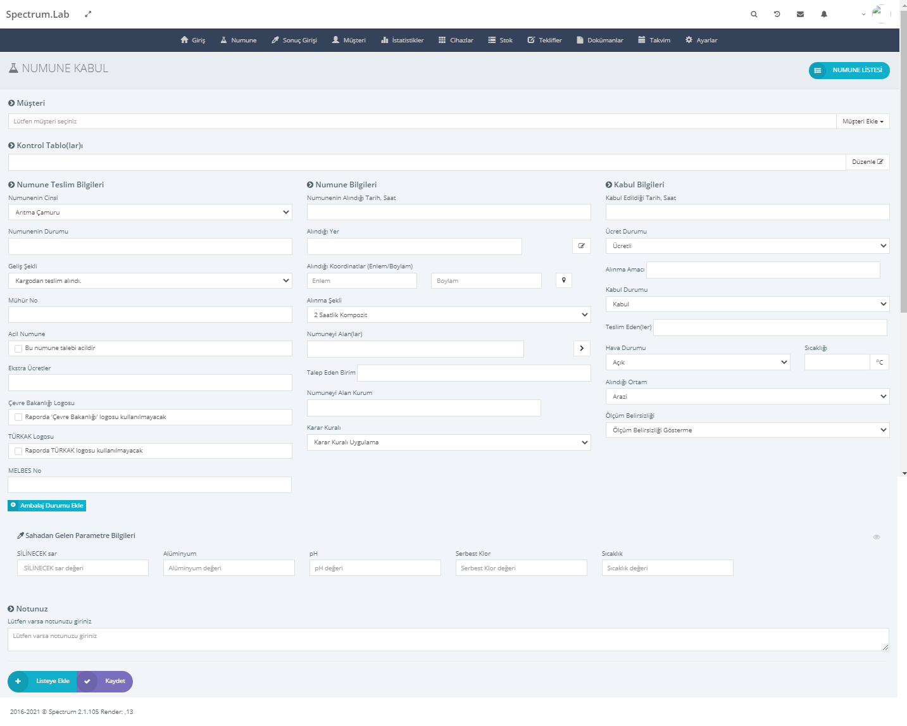Click the pH değeri input field
Viewport: 907px width, 726px height.
375,568
